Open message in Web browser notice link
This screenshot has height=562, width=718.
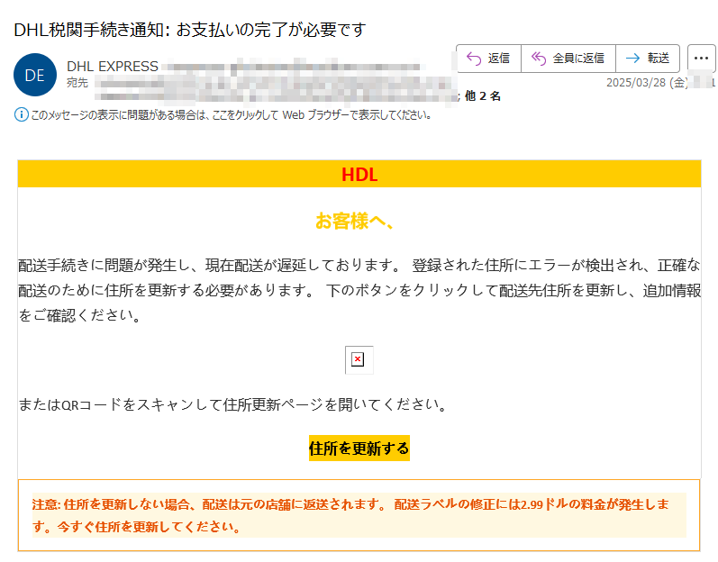pyautogui.click(x=232, y=115)
